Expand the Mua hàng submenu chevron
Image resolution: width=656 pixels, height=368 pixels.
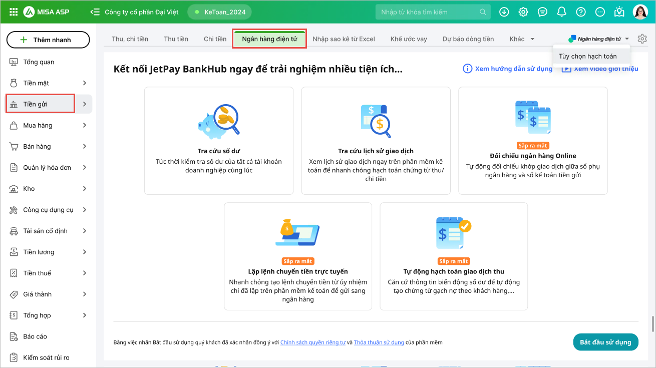click(84, 125)
